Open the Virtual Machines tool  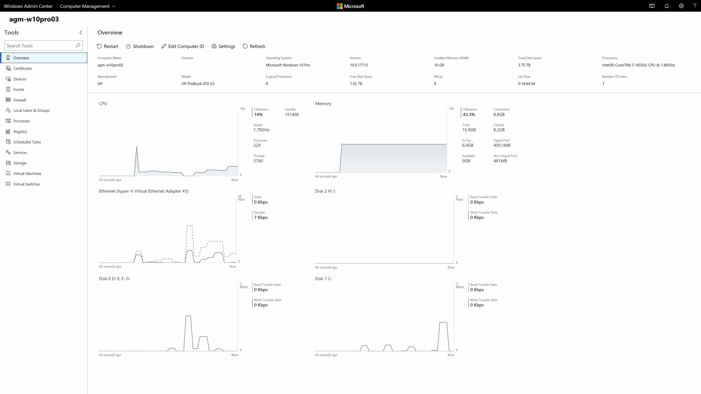pos(27,173)
